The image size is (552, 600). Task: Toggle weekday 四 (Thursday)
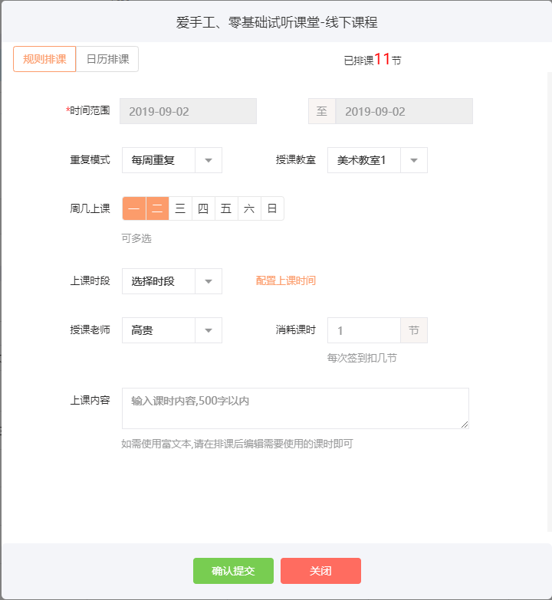[203, 208]
